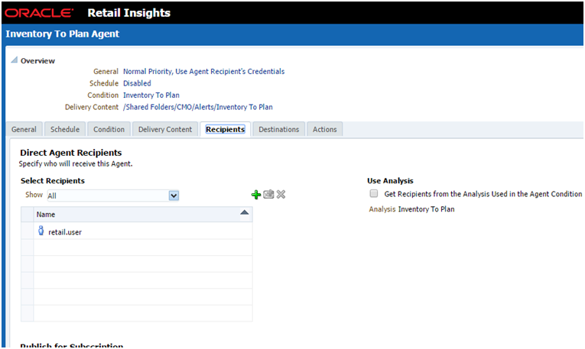This screenshot has width=585, height=349.
Task: Switch to the General tab
Action: coord(24,129)
